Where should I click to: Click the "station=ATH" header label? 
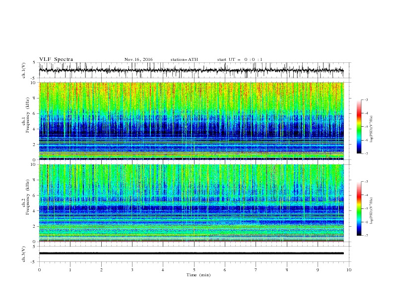click(x=184, y=59)
